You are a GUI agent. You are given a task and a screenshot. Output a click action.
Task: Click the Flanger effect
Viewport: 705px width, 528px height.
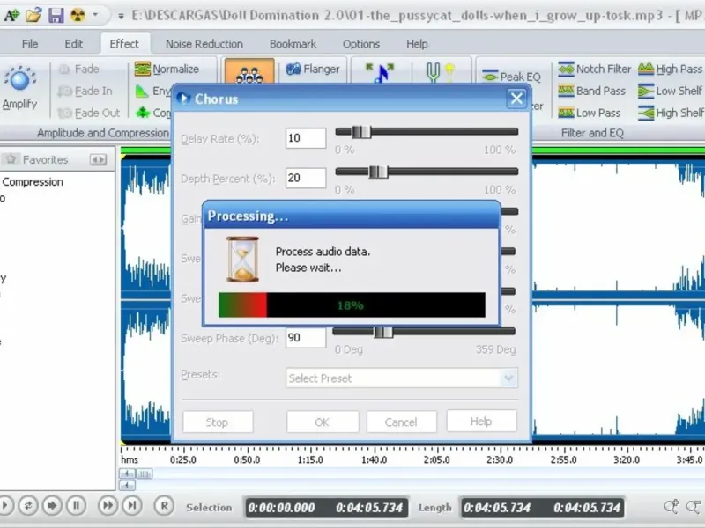point(313,70)
